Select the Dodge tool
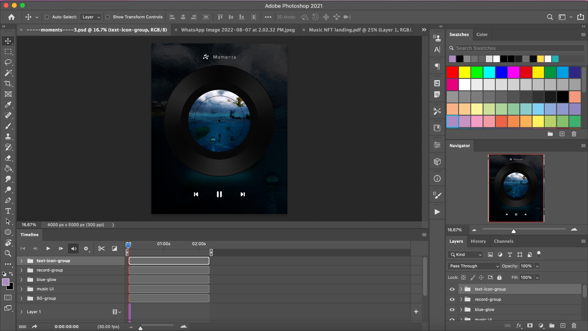This screenshot has width=588, height=331. coord(8,190)
